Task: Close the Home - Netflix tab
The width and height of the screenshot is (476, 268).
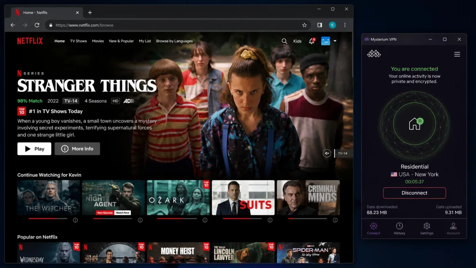Action: [x=77, y=13]
